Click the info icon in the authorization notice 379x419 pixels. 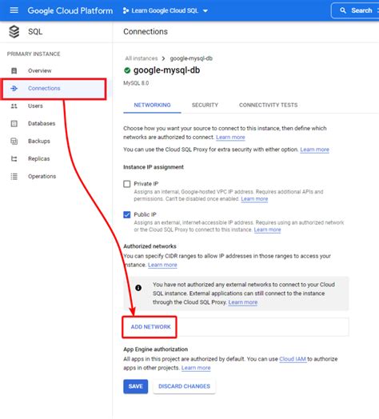[138, 288]
